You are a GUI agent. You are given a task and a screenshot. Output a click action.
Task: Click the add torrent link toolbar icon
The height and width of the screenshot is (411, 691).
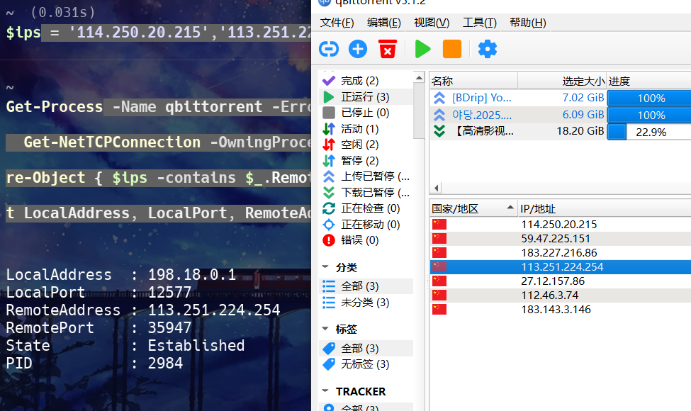pos(329,49)
